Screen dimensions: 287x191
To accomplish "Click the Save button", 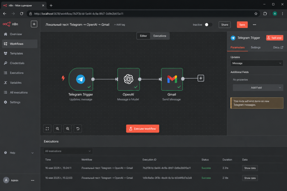I will click(242, 25).
